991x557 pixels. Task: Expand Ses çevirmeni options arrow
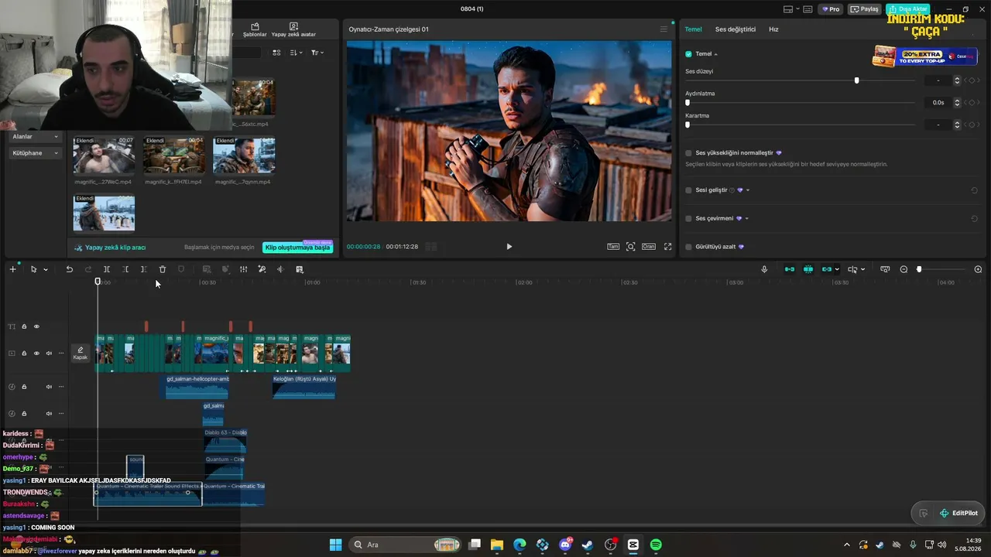click(x=746, y=219)
